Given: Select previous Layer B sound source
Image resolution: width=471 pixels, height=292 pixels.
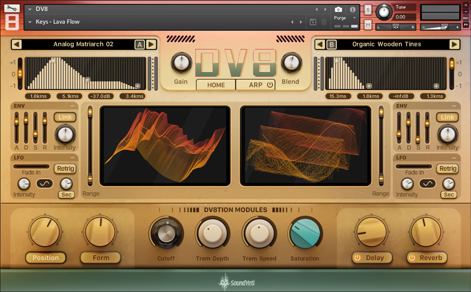Looking at the screenshot, I should tap(320, 44).
